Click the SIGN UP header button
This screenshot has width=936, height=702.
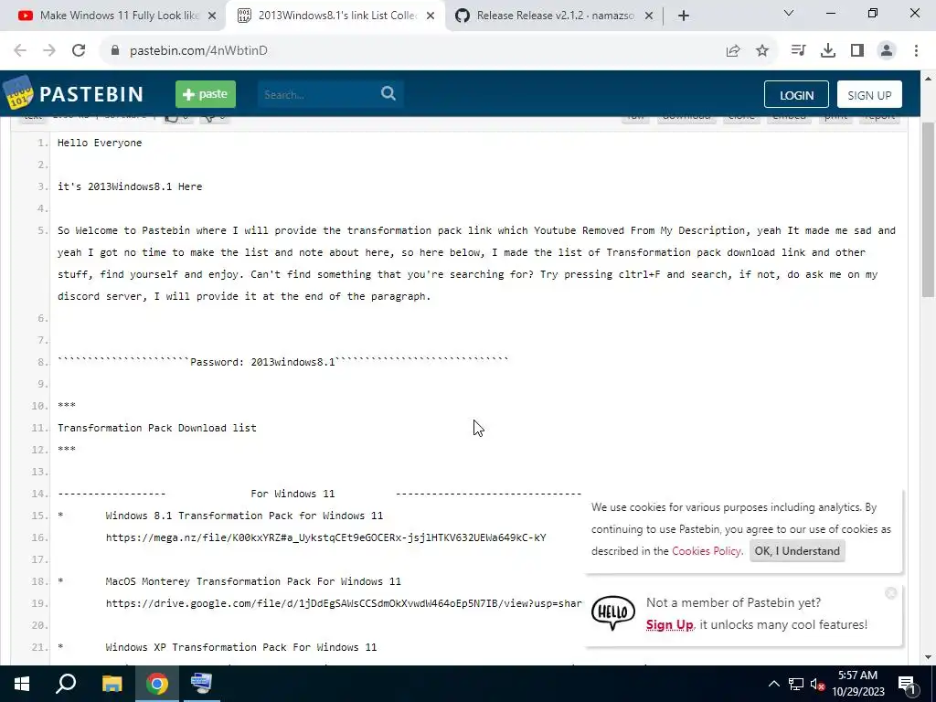869,95
